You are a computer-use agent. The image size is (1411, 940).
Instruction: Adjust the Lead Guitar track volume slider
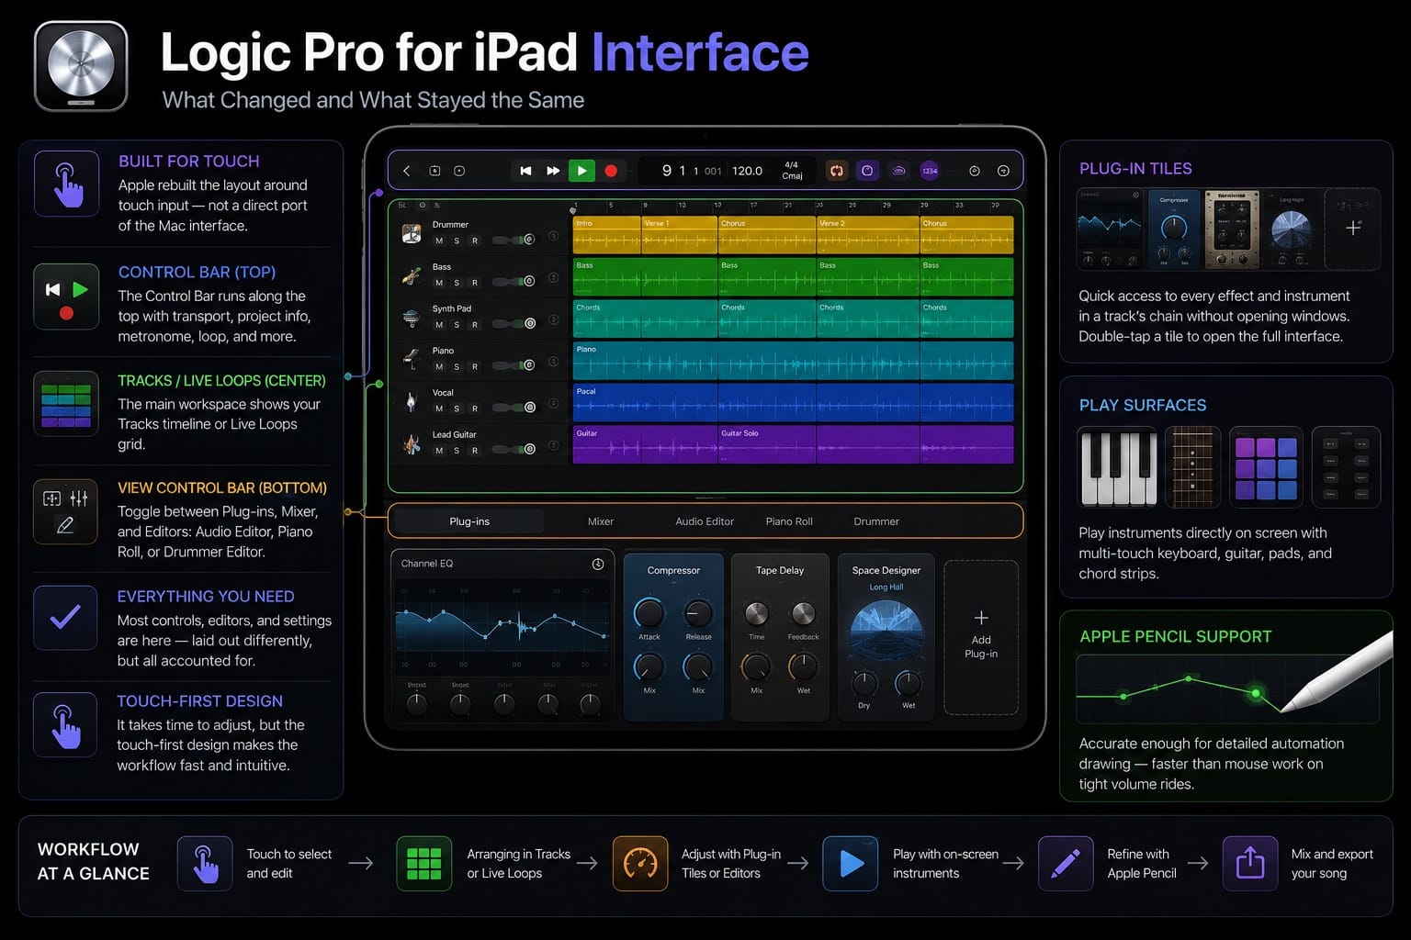pyautogui.click(x=514, y=450)
